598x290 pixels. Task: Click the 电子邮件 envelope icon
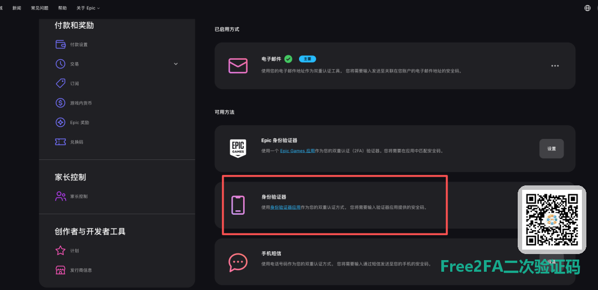click(x=238, y=65)
